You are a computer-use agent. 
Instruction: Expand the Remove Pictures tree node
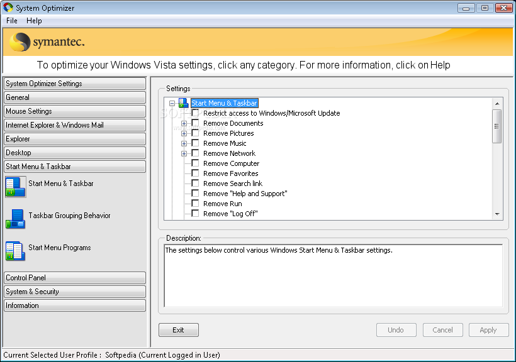pos(184,133)
